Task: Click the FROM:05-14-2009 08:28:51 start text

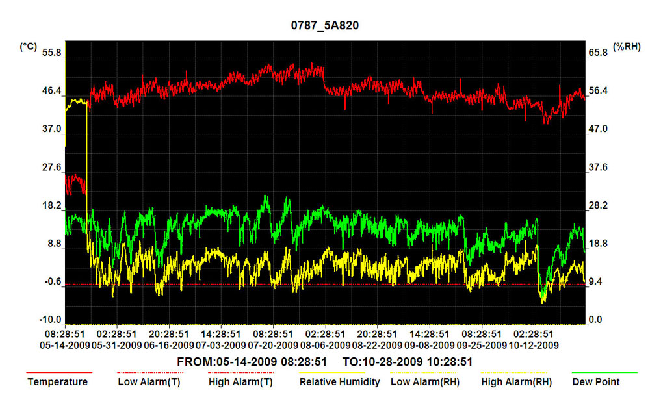Action: pyautogui.click(x=252, y=362)
